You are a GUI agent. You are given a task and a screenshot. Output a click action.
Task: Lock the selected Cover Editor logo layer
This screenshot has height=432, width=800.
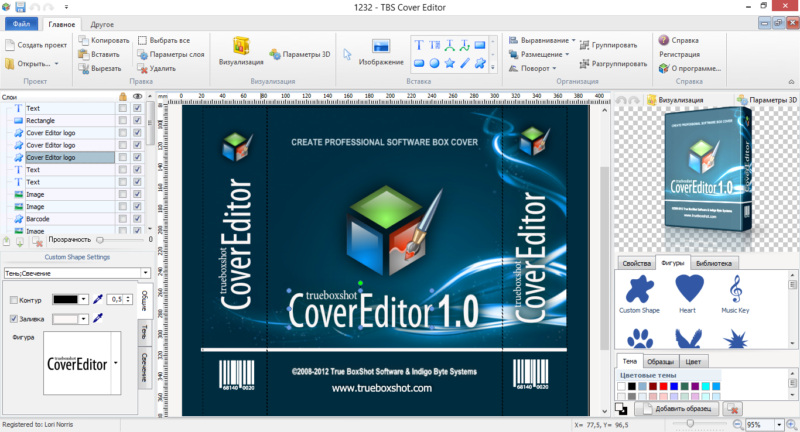pyautogui.click(x=122, y=157)
